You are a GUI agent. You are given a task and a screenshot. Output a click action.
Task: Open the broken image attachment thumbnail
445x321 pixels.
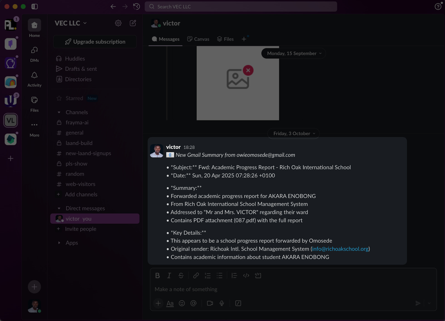coord(238,83)
